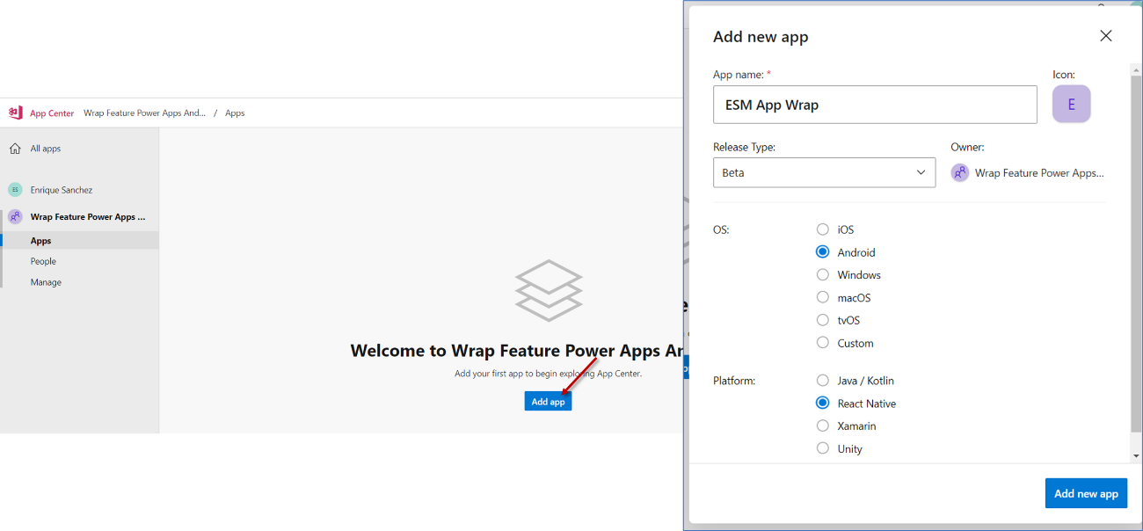
Task: Click the purple E app icon
Action: (1071, 104)
